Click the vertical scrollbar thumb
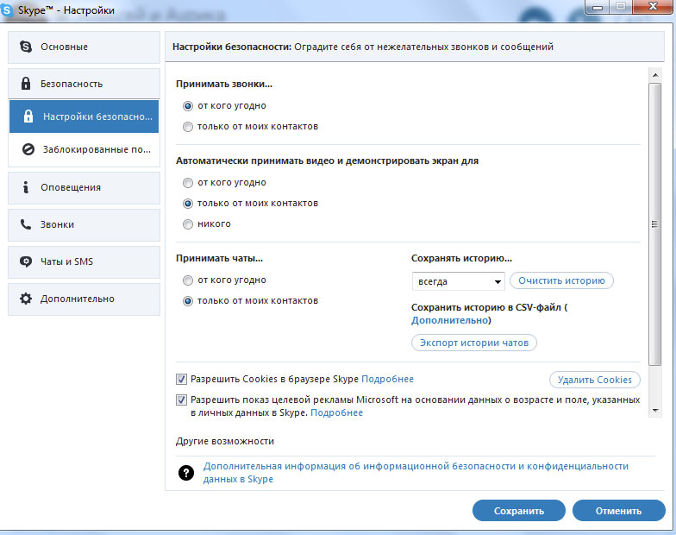Screen dimensions: 676x535 point(655,224)
